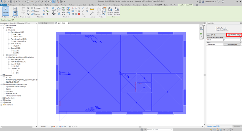Click the Nom input field
Image resolution: width=242 pixels, height=131 pixels.
232,40
